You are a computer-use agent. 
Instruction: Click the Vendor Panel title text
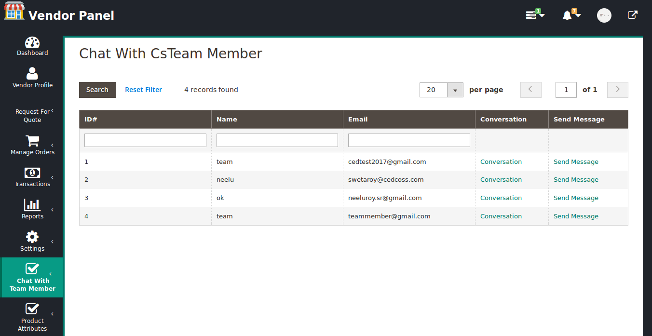pyautogui.click(x=71, y=15)
